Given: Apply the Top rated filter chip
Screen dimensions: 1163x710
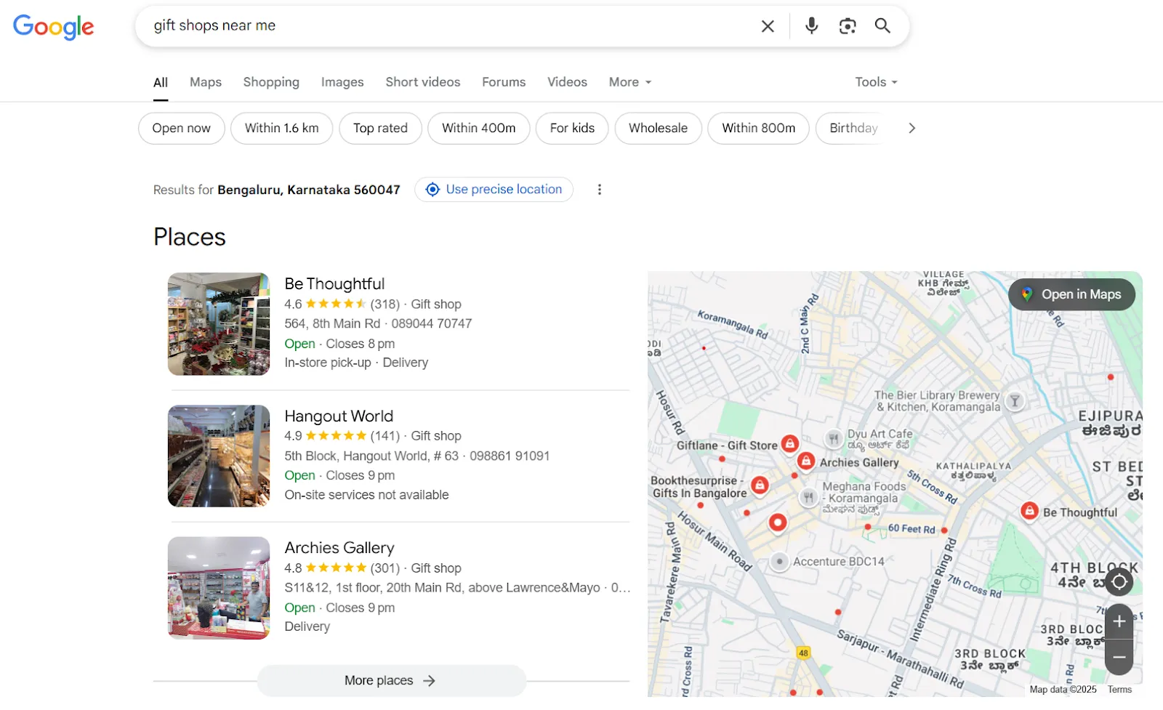Looking at the screenshot, I should click(381, 129).
